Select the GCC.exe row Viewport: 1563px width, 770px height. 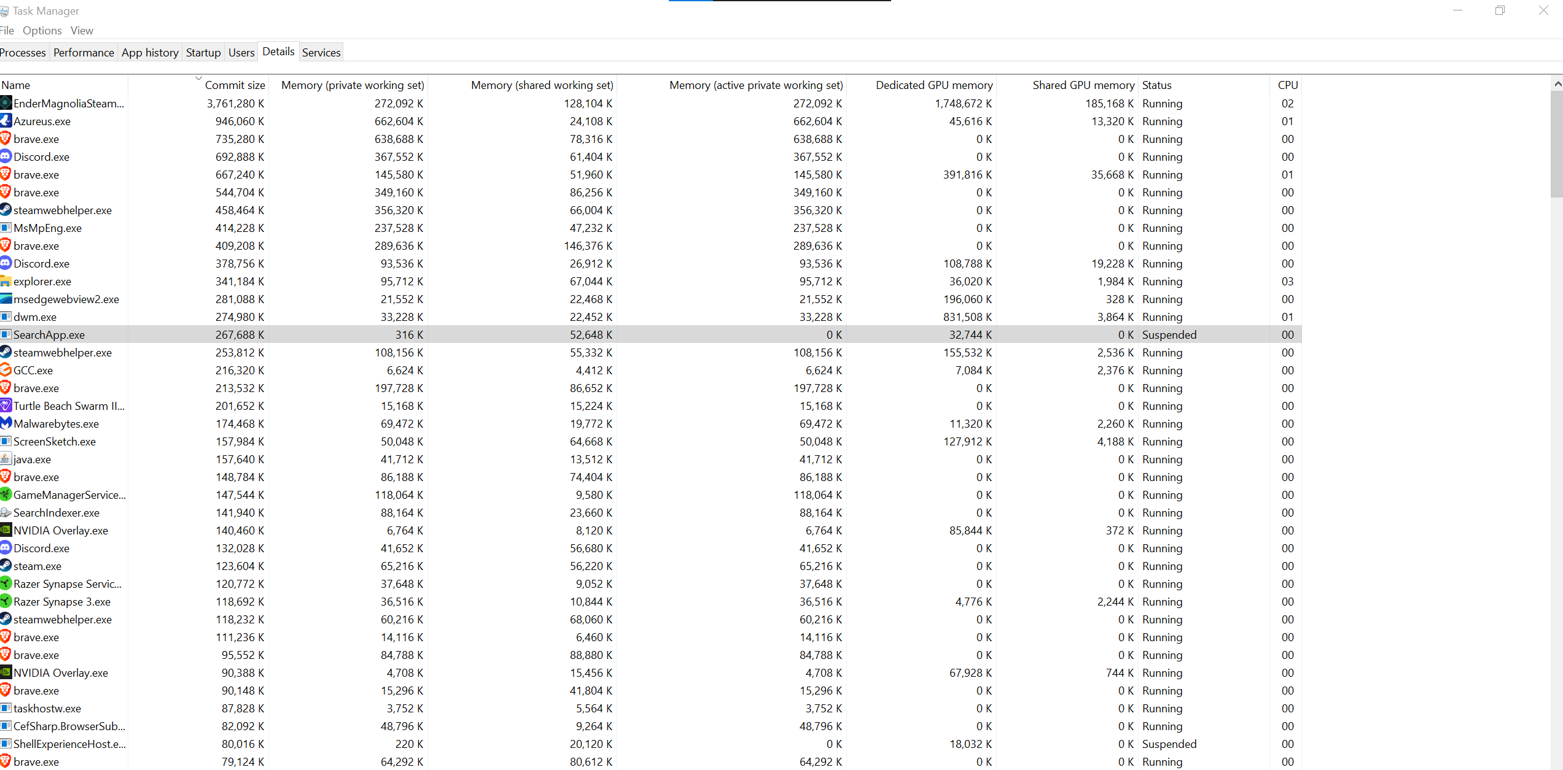(x=651, y=370)
